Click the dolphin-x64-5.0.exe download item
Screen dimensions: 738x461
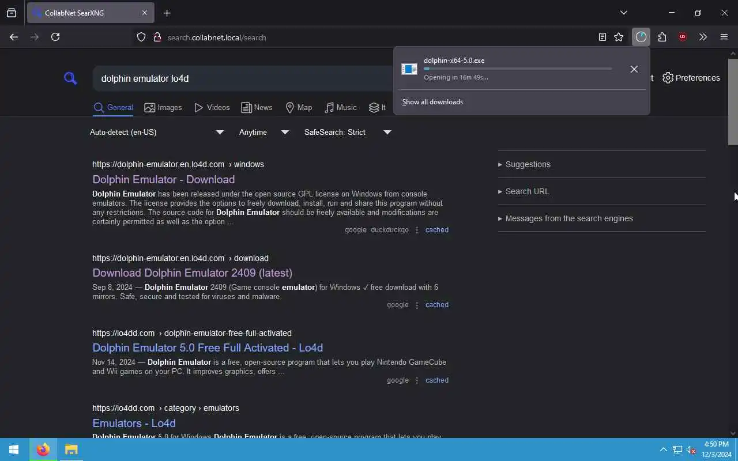[509, 69]
